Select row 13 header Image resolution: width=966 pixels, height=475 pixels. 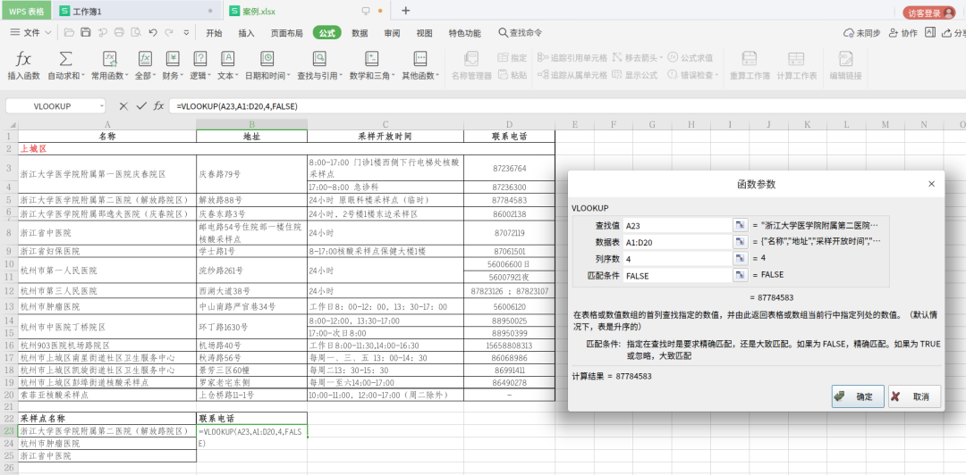pos(9,306)
